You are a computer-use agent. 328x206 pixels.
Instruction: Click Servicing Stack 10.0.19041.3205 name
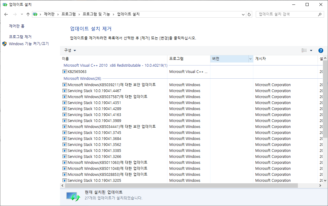tap(94, 180)
